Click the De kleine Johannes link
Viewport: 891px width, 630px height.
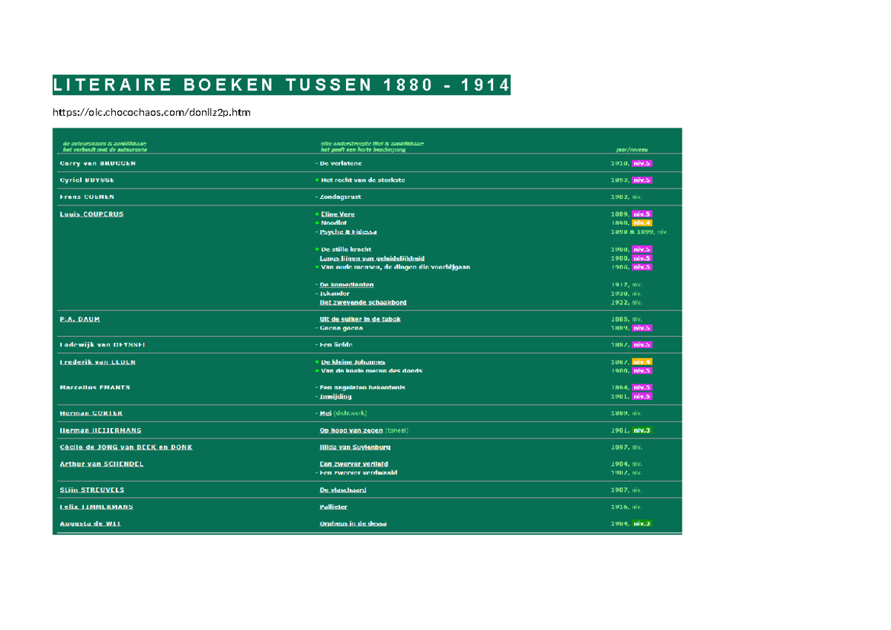pos(353,362)
